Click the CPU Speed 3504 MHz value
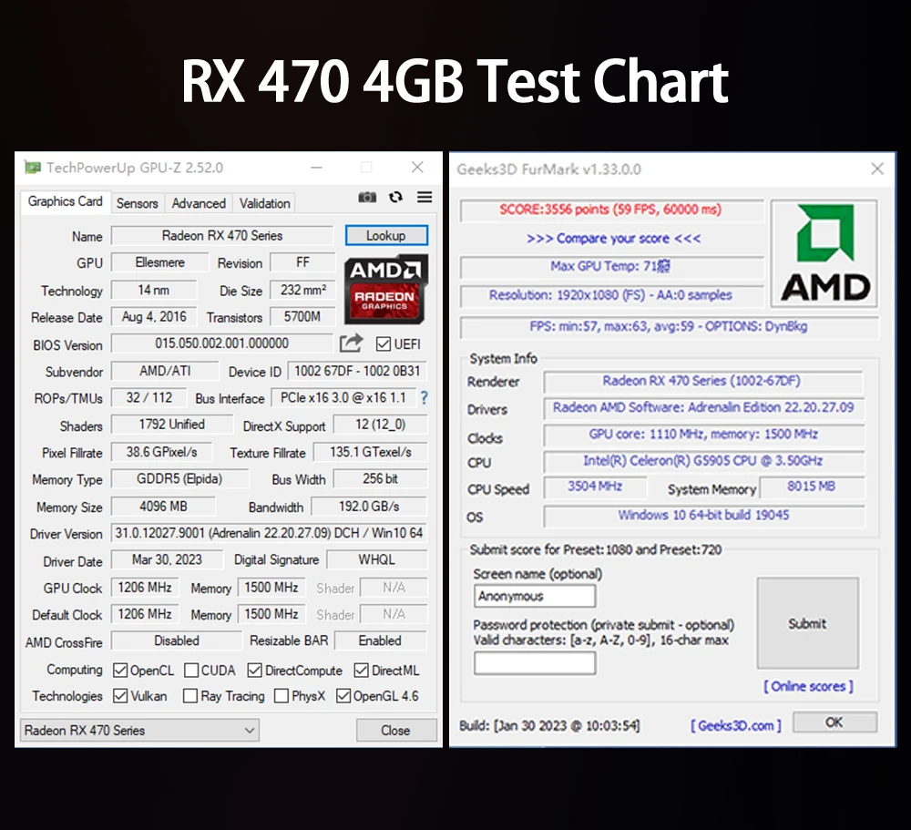Image resolution: width=911 pixels, height=830 pixels. [x=594, y=487]
